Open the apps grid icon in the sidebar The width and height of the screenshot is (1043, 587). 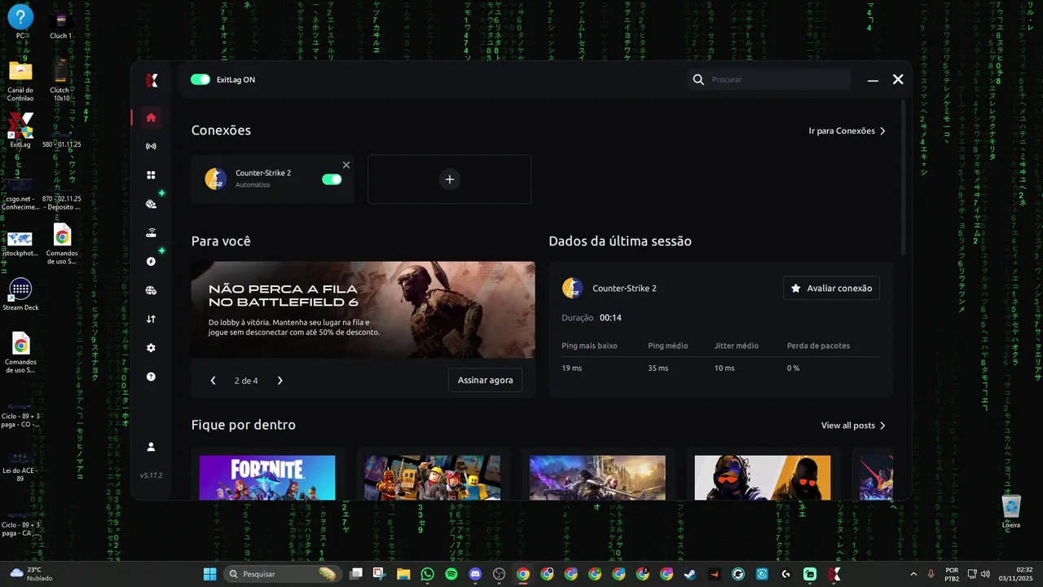(x=151, y=175)
